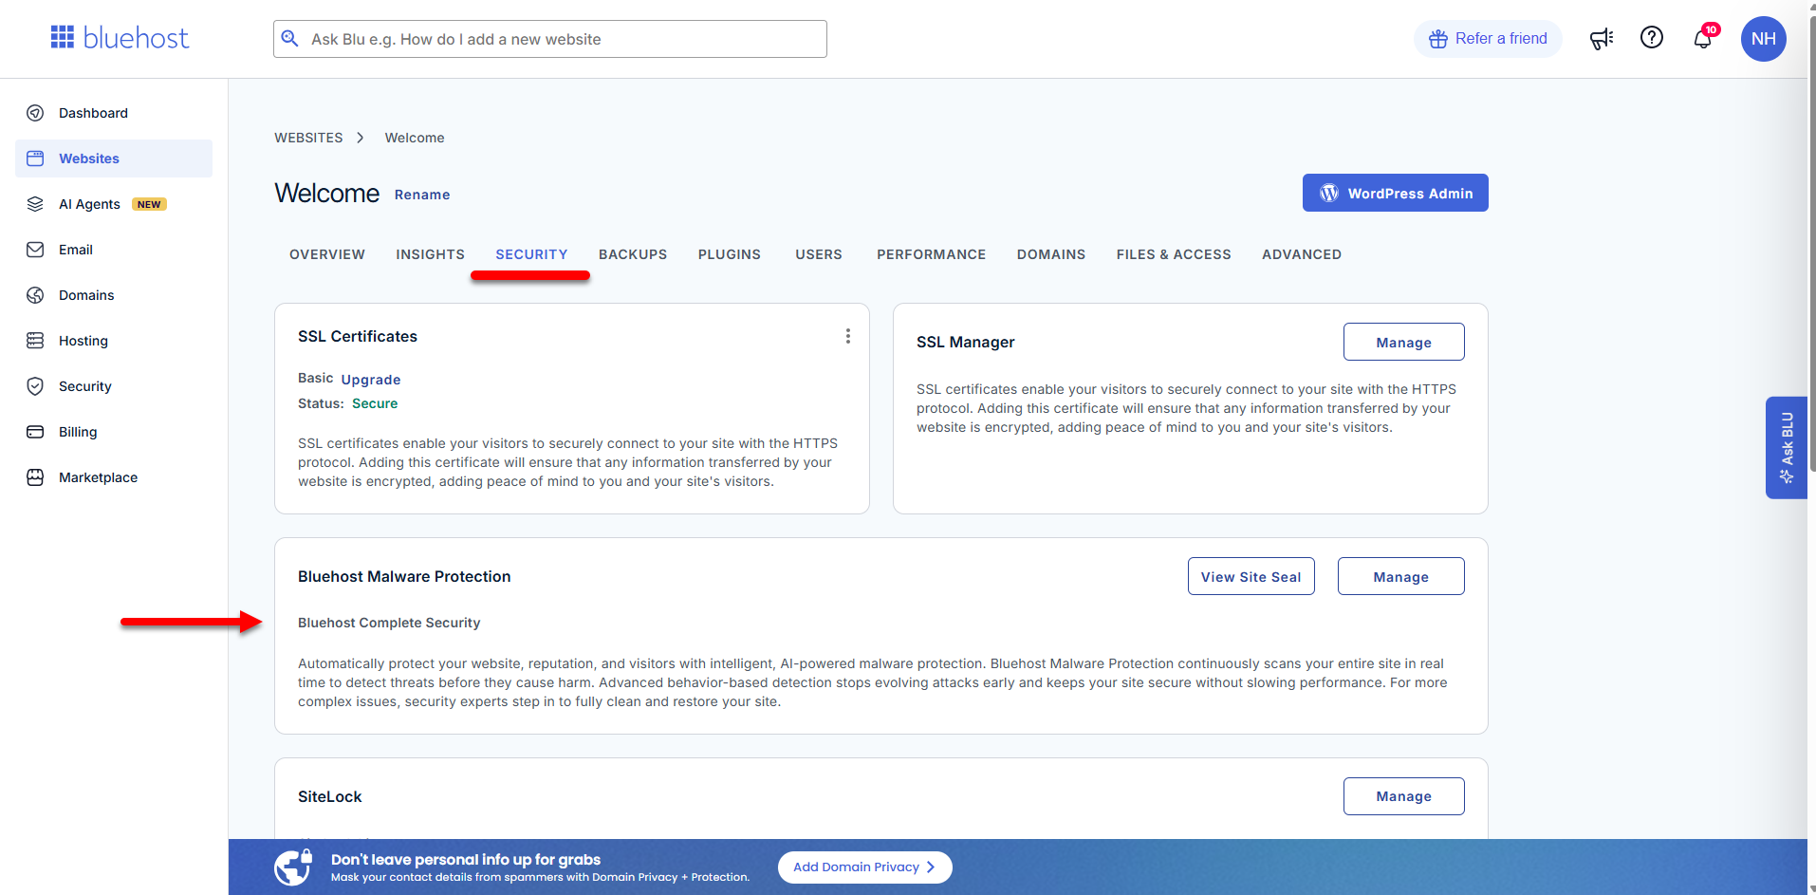Click the Domains globe icon
The image size is (1816, 895).
(35, 295)
